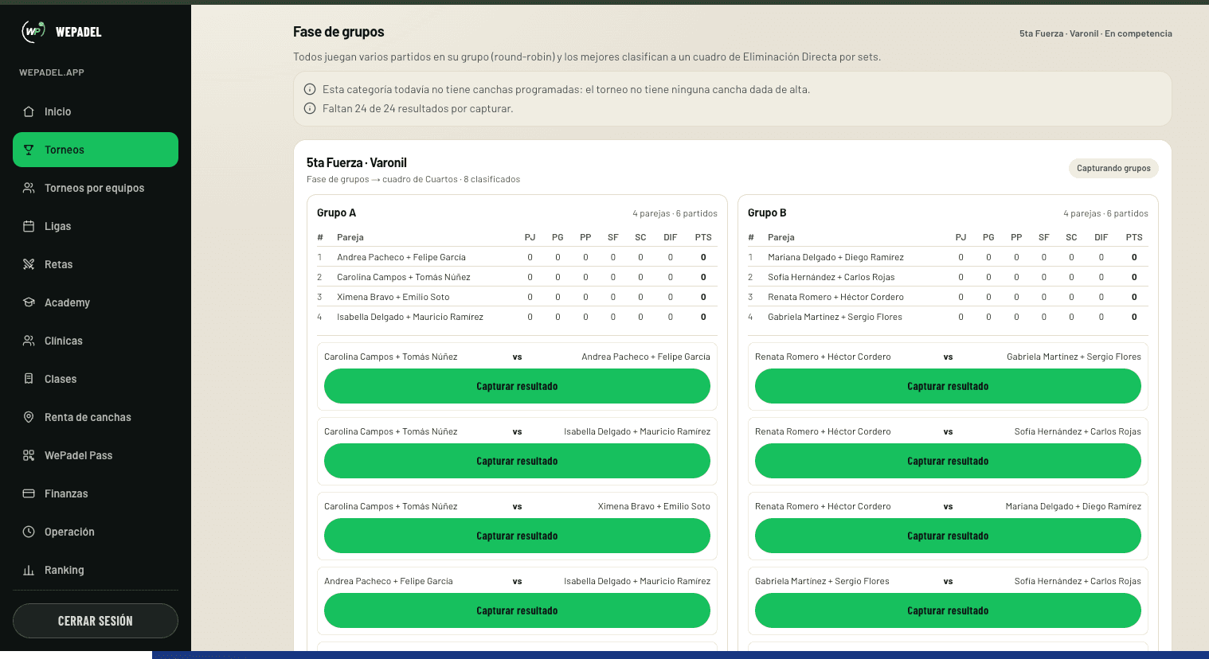Click the 5ta Fuerza · Varonil card title
Screen dimensions: 1209x659
357,162
